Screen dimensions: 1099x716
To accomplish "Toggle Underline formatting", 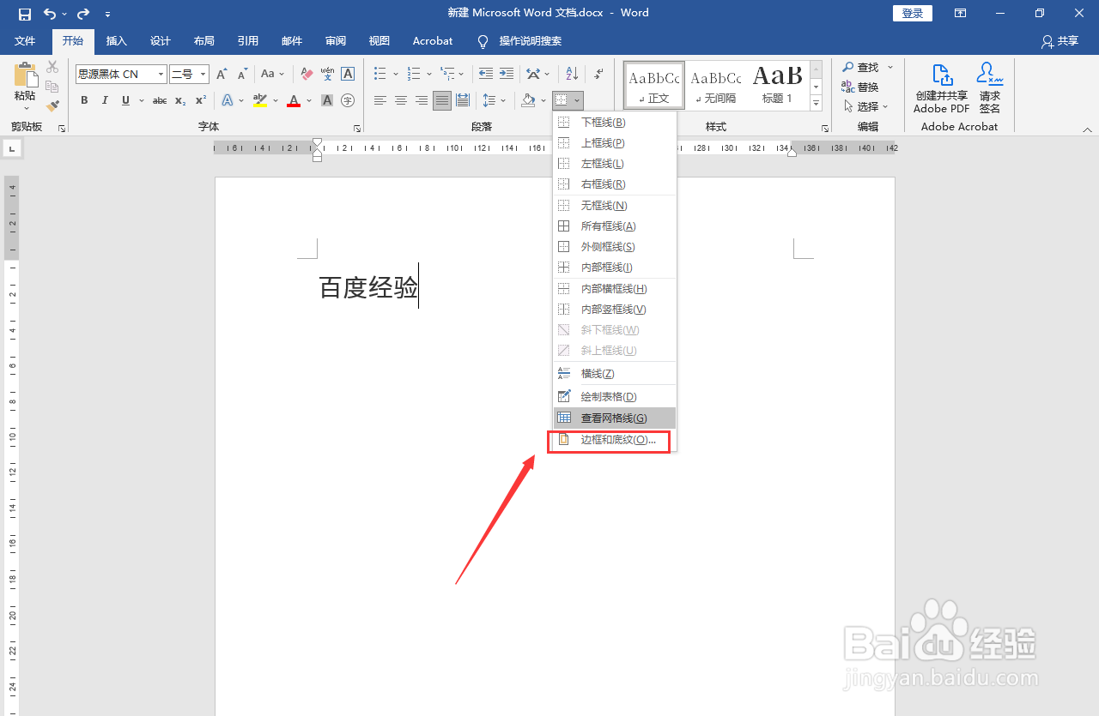I will point(125,100).
